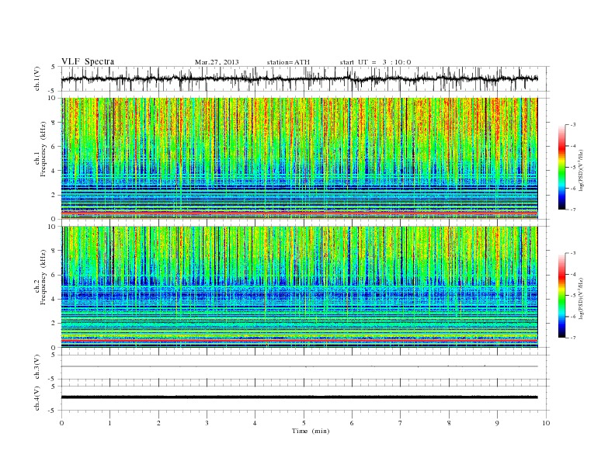Click inside the ch.2 spectrogram panel
The height and width of the screenshot is (475, 615).
(x=299, y=287)
